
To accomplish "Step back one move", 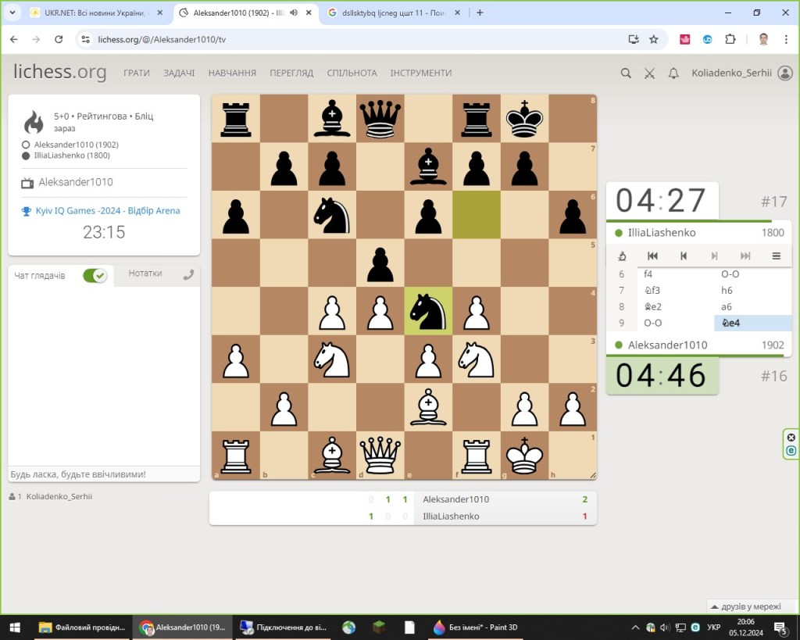I will (684, 256).
